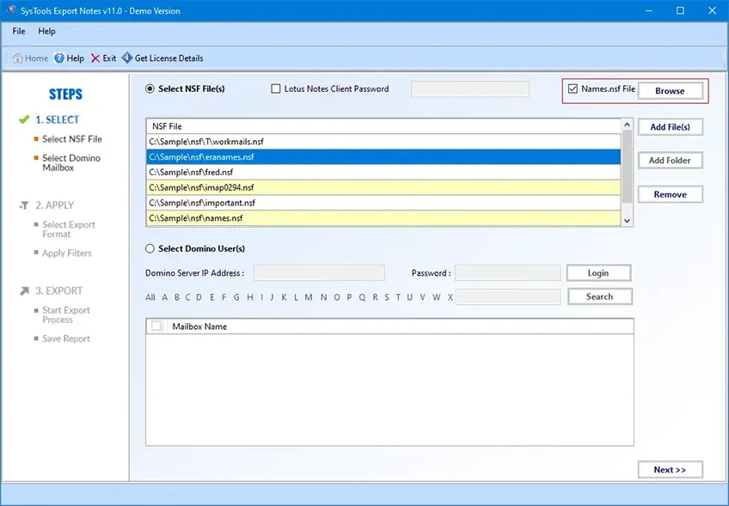Click the Browse button
Viewport: 729px width, 506px height.
pyautogui.click(x=670, y=90)
